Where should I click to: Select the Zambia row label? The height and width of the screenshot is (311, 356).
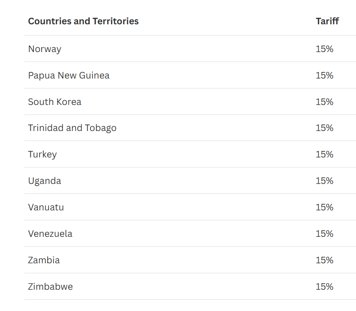44,260
